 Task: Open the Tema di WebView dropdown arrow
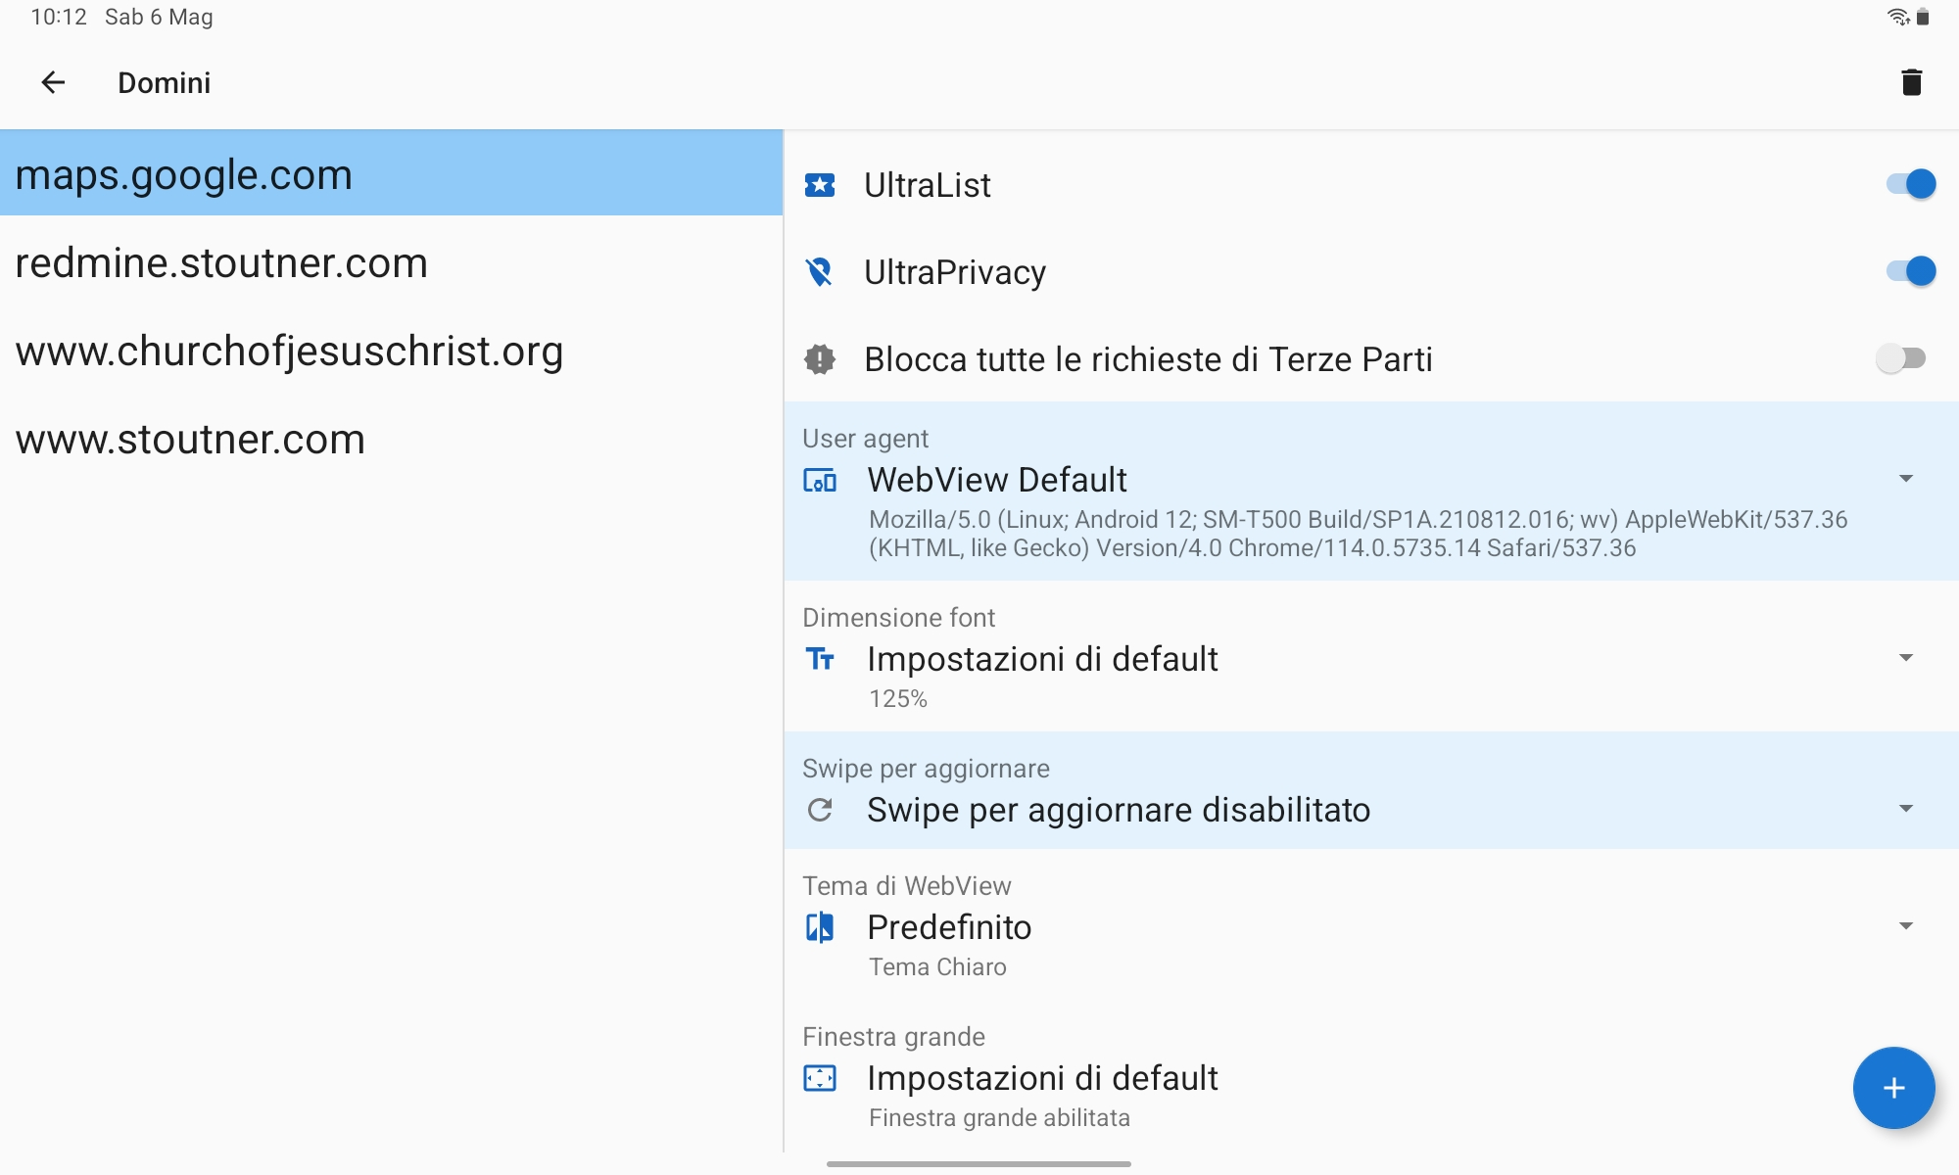click(x=1905, y=926)
